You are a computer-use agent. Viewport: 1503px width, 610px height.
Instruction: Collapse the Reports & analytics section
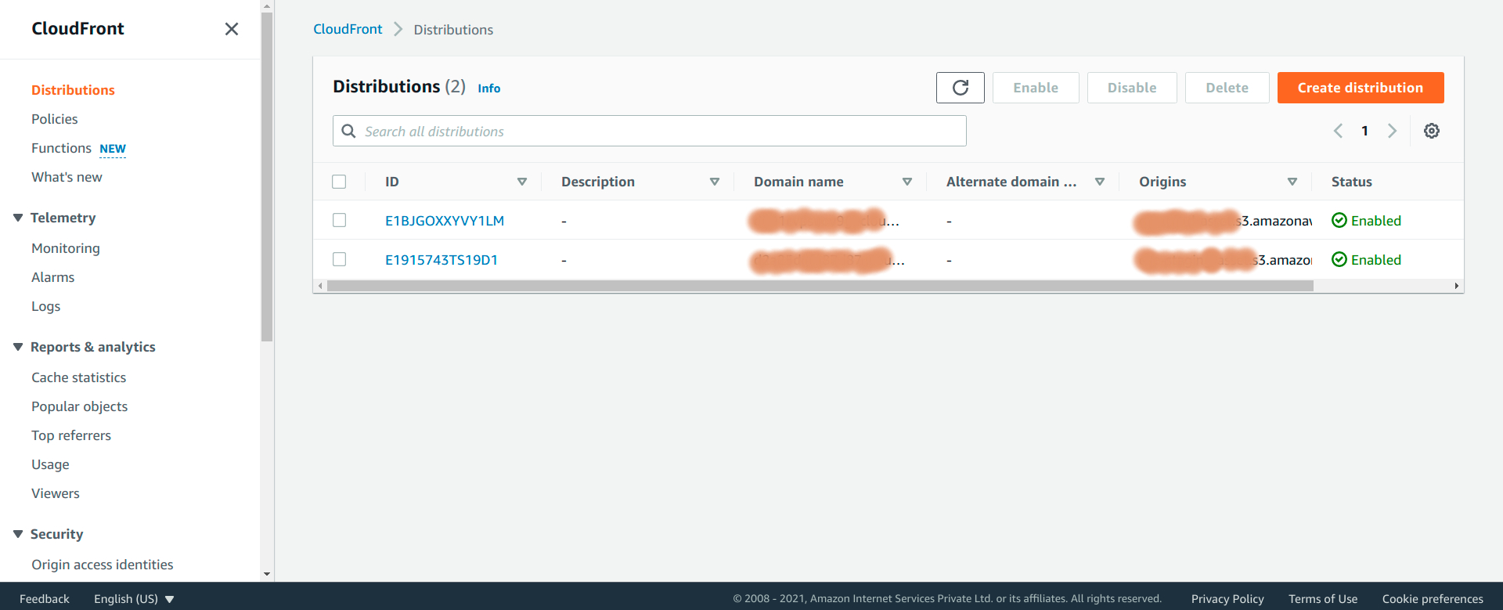(x=18, y=347)
